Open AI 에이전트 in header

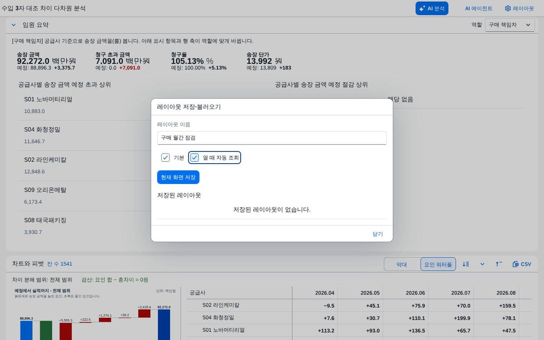[x=478, y=8]
